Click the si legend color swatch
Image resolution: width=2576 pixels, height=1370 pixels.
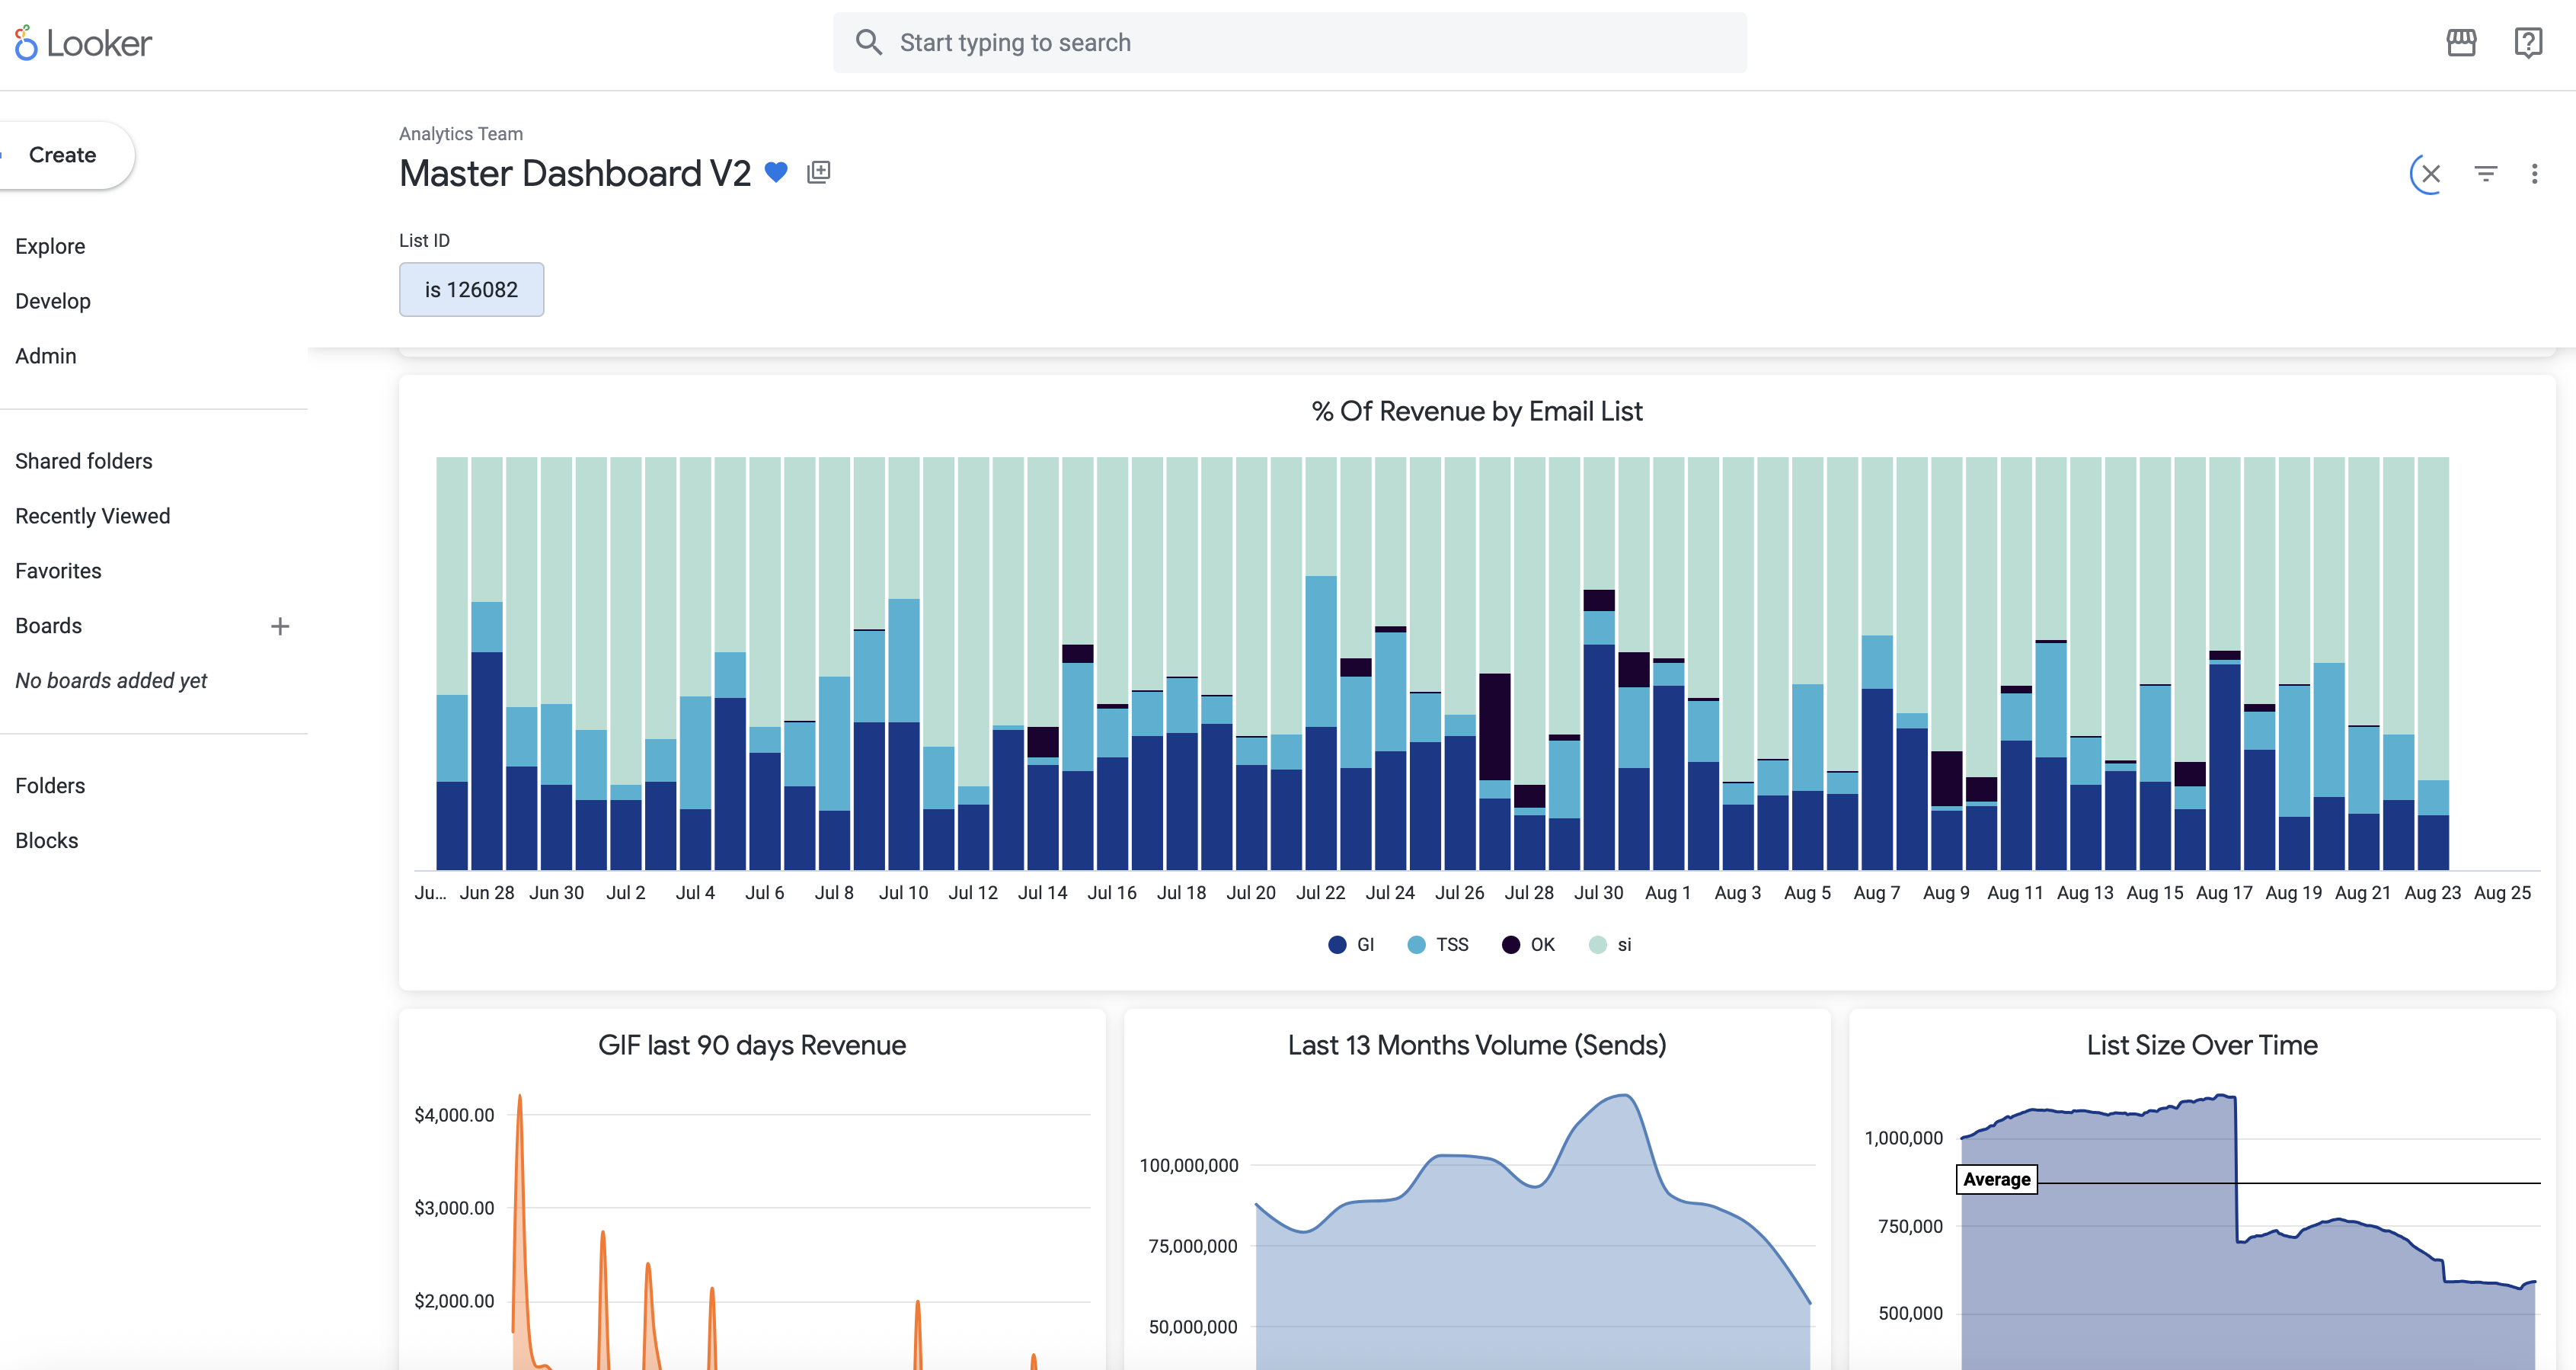pos(1598,944)
